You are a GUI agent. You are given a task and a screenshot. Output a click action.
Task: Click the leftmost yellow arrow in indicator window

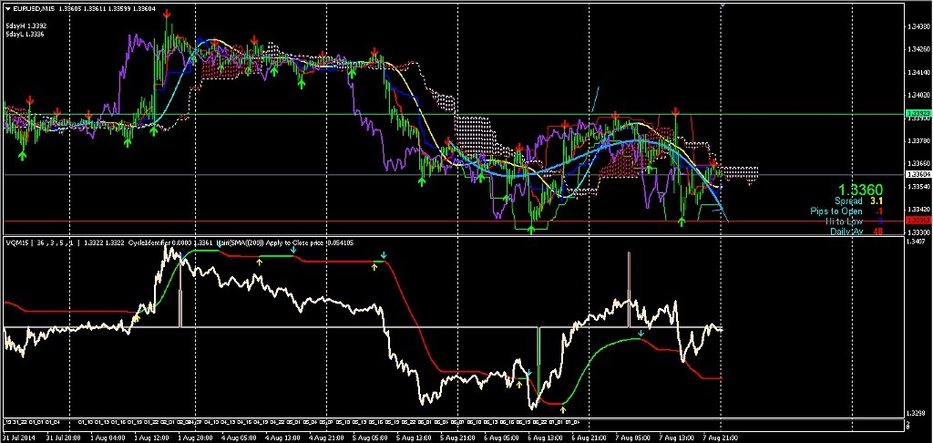137,318
